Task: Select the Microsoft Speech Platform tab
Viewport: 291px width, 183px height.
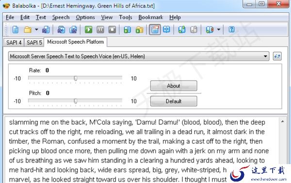Action: coord(76,42)
